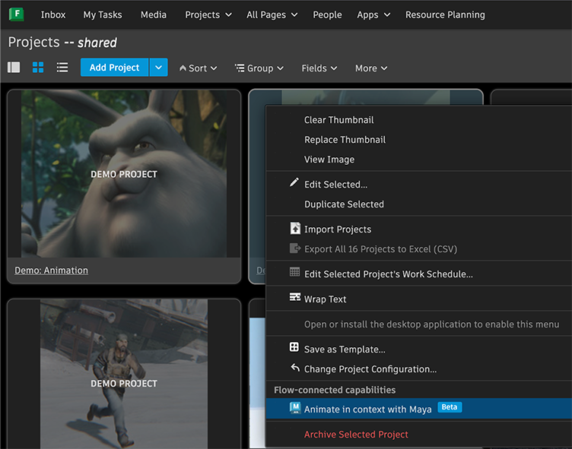
Task: Toggle the sidebar panel view icon
Action: tap(14, 68)
